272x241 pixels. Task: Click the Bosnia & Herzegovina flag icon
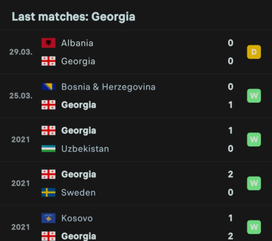coord(48,87)
